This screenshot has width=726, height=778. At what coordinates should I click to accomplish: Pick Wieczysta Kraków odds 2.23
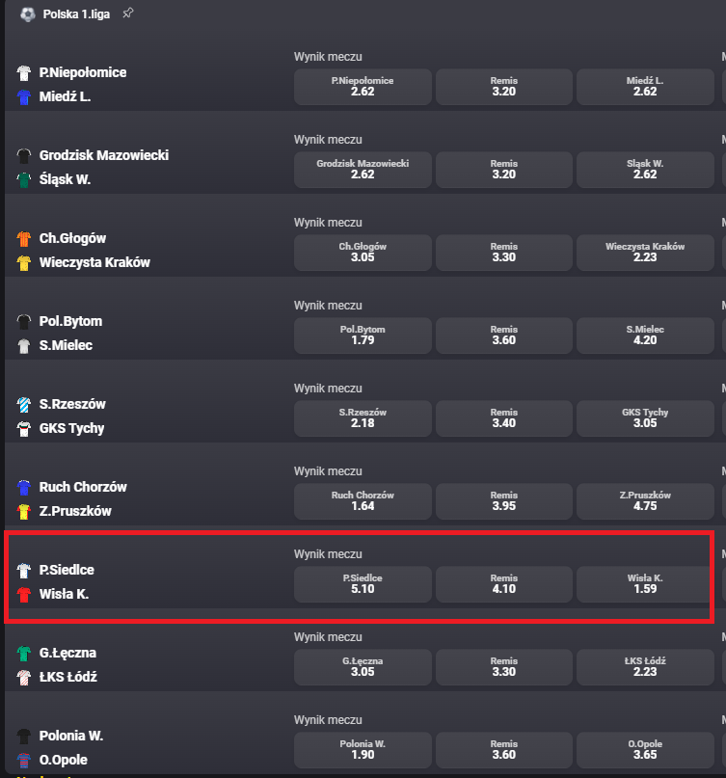click(x=645, y=253)
